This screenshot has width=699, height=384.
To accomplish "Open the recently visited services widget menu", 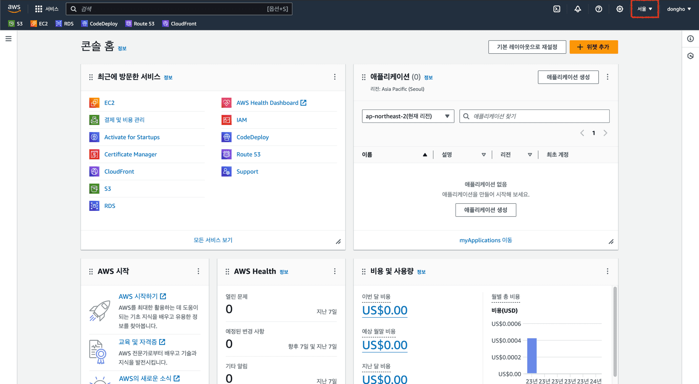I will point(335,77).
